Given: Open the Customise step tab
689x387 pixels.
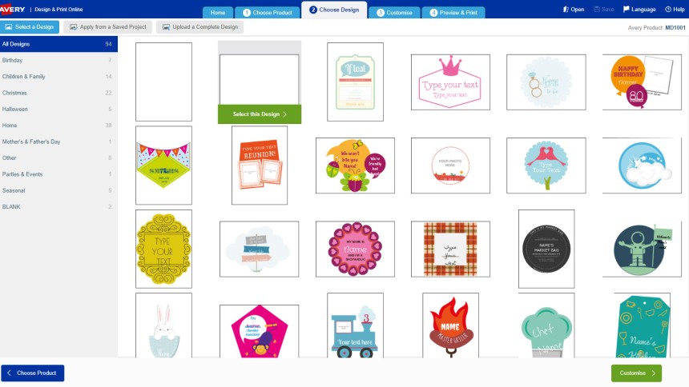Looking at the screenshot, I should coord(394,13).
